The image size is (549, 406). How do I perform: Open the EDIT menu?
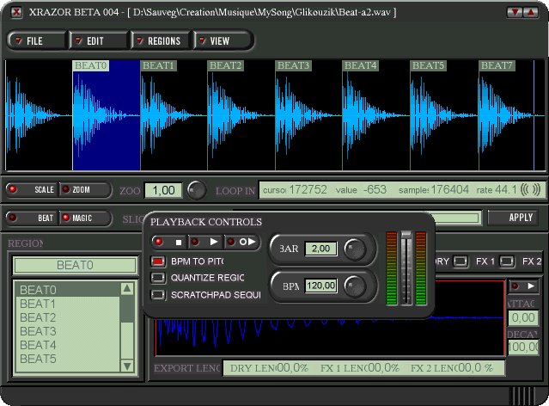98,40
